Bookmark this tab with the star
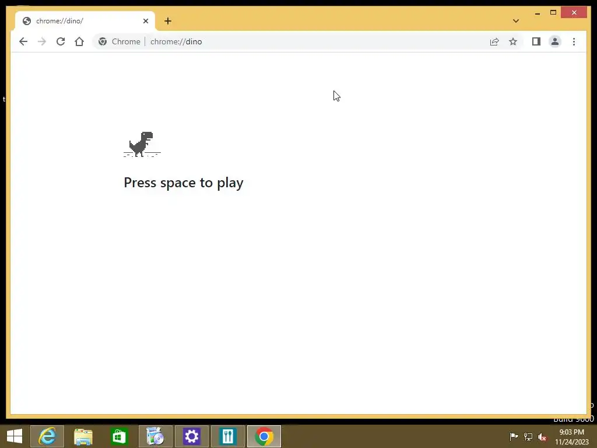Viewport: 597px width, 448px height. pyautogui.click(x=513, y=41)
